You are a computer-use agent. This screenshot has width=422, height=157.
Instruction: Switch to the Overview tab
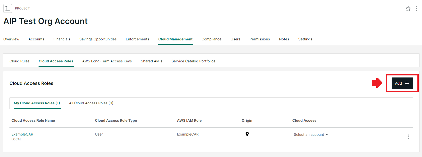coord(11,39)
